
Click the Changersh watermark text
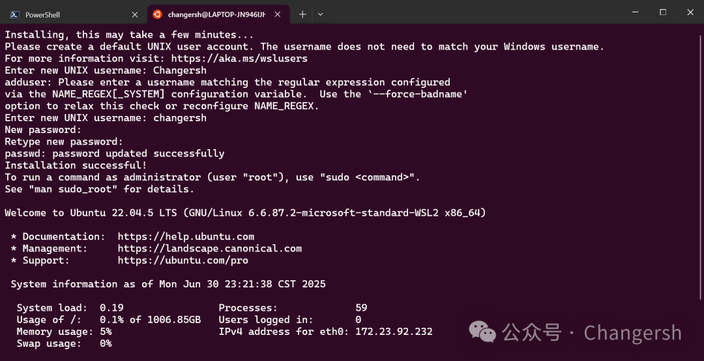click(x=632, y=333)
